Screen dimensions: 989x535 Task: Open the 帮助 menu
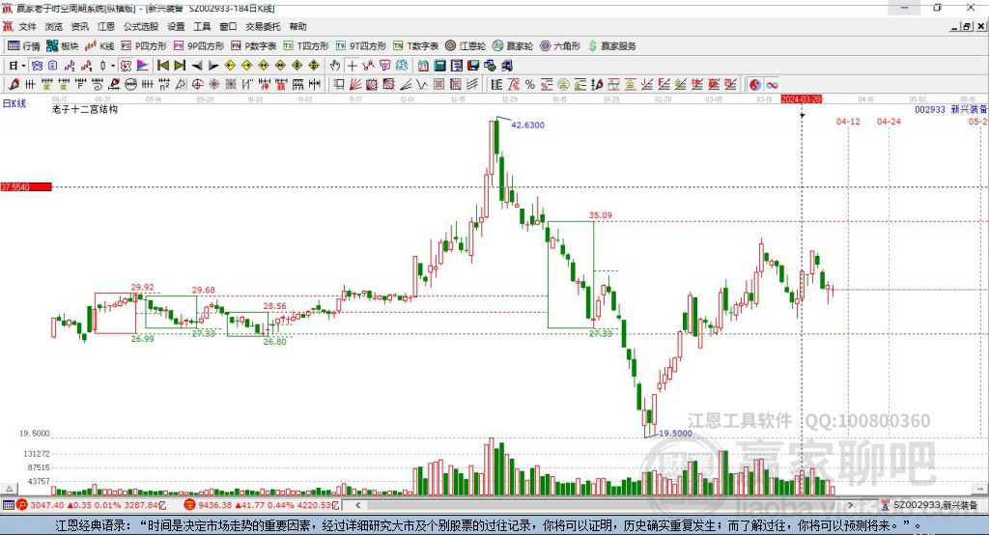point(297,26)
